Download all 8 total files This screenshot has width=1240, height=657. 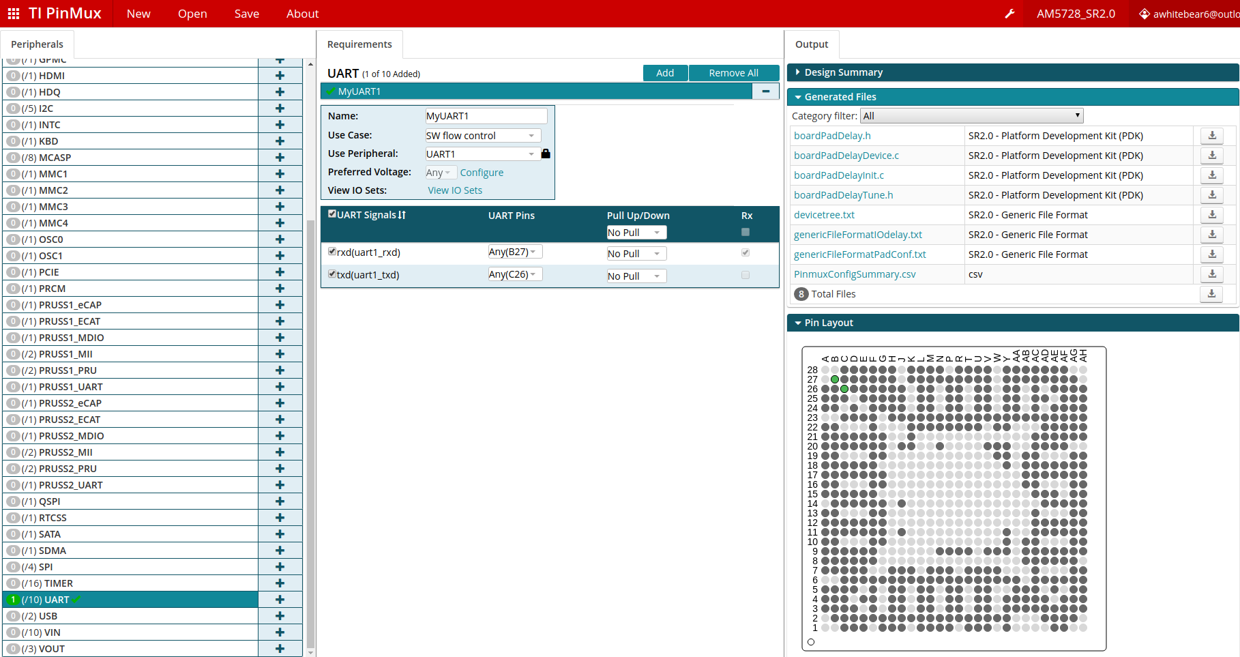[x=1211, y=294]
